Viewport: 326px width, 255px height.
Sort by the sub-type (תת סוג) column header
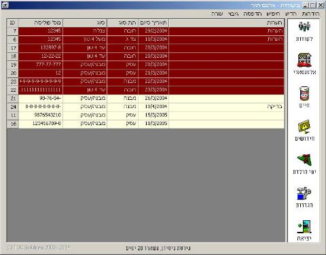(x=122, y=23)
